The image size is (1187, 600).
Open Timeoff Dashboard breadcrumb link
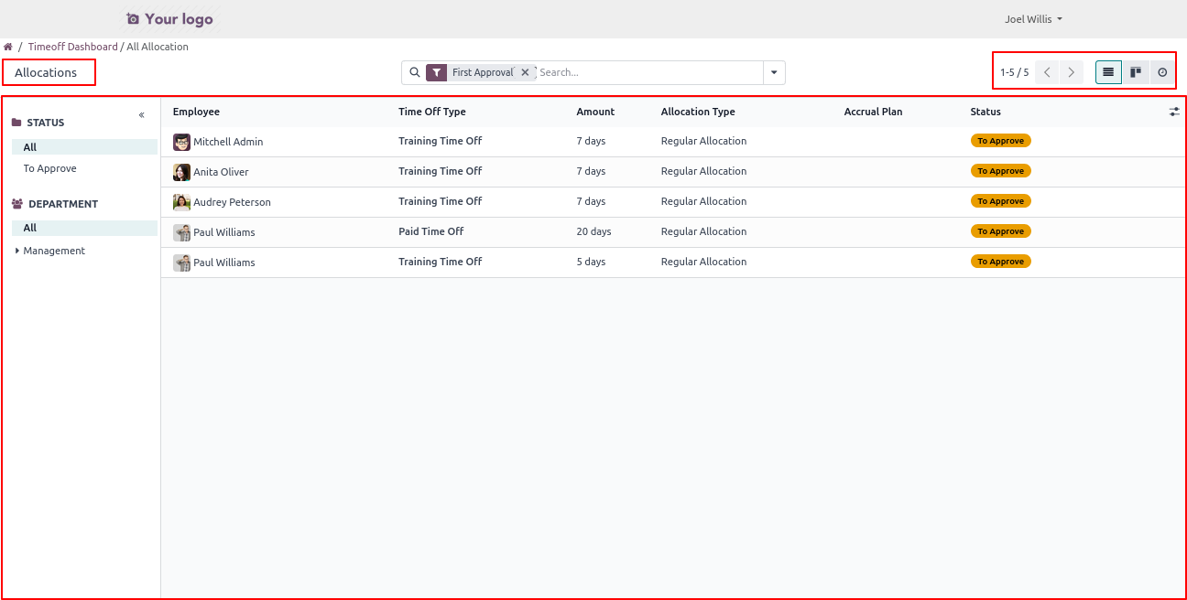pyautogui.click(x=72, y=47)
